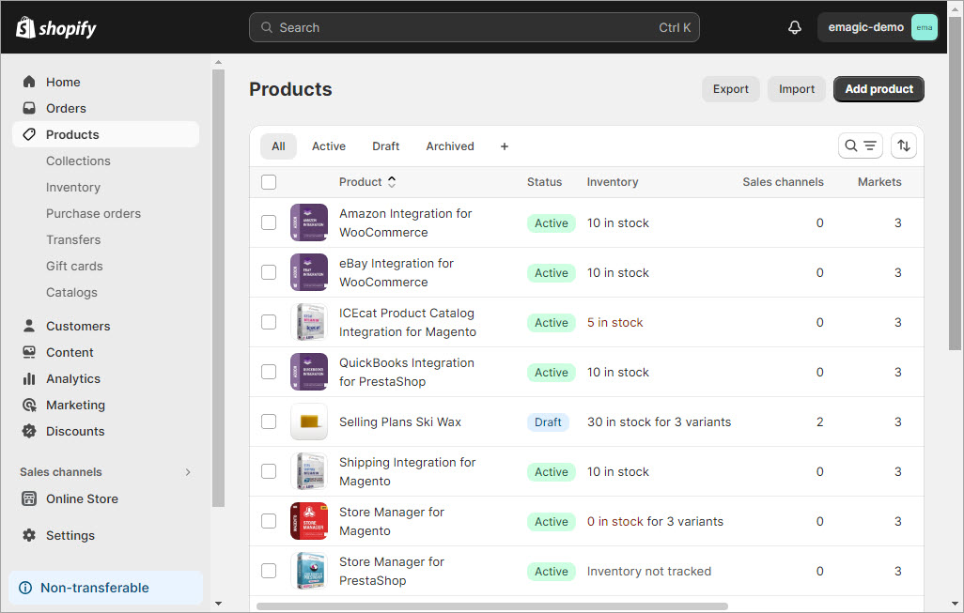
Task: Select Amazon Integration for WooCommerce checkbox
Action: 269,222
